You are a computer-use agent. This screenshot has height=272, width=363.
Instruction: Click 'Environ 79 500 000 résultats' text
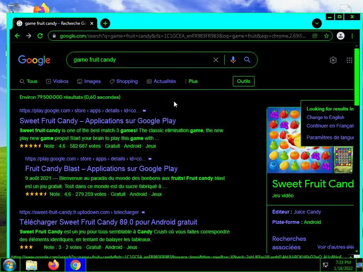(x=70, y=97)
